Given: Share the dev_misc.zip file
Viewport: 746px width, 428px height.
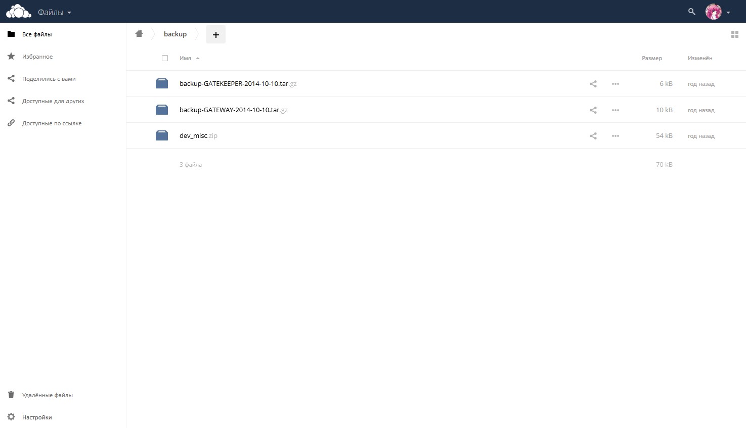Looking at the screenshot, I should coord(593,136).
